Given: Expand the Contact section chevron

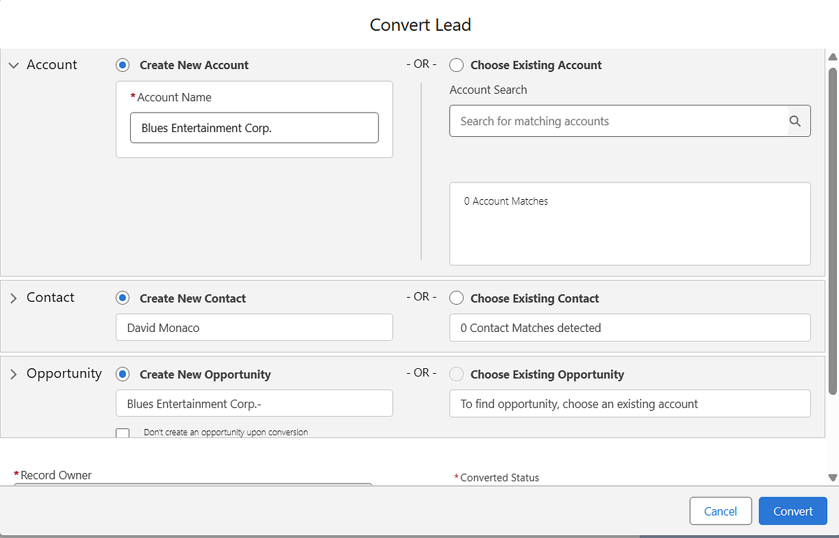Looking at the screenshot, I should coord(13,298).
